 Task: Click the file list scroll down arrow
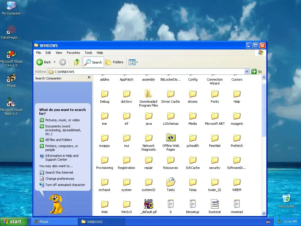(x=264, y=213)
